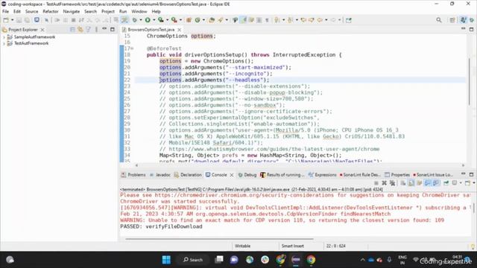The width and height of the screenshot is (477, 268).
Task: Switch to the Expressions tab
Action: pyautogui.click(x=322, y=175)
